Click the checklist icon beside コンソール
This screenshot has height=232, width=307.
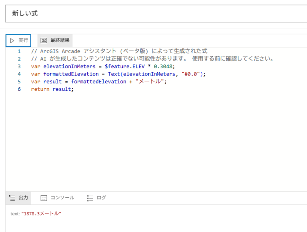pos(44,198)
